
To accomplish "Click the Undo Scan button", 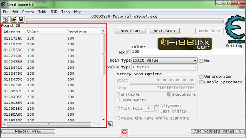I will [x=209, y=31].
